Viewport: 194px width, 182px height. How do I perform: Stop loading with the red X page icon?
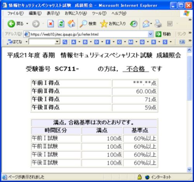tap(50, 24)
